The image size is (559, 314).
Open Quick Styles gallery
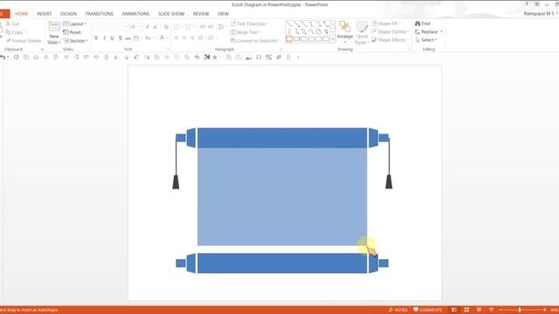click(362, 33)
